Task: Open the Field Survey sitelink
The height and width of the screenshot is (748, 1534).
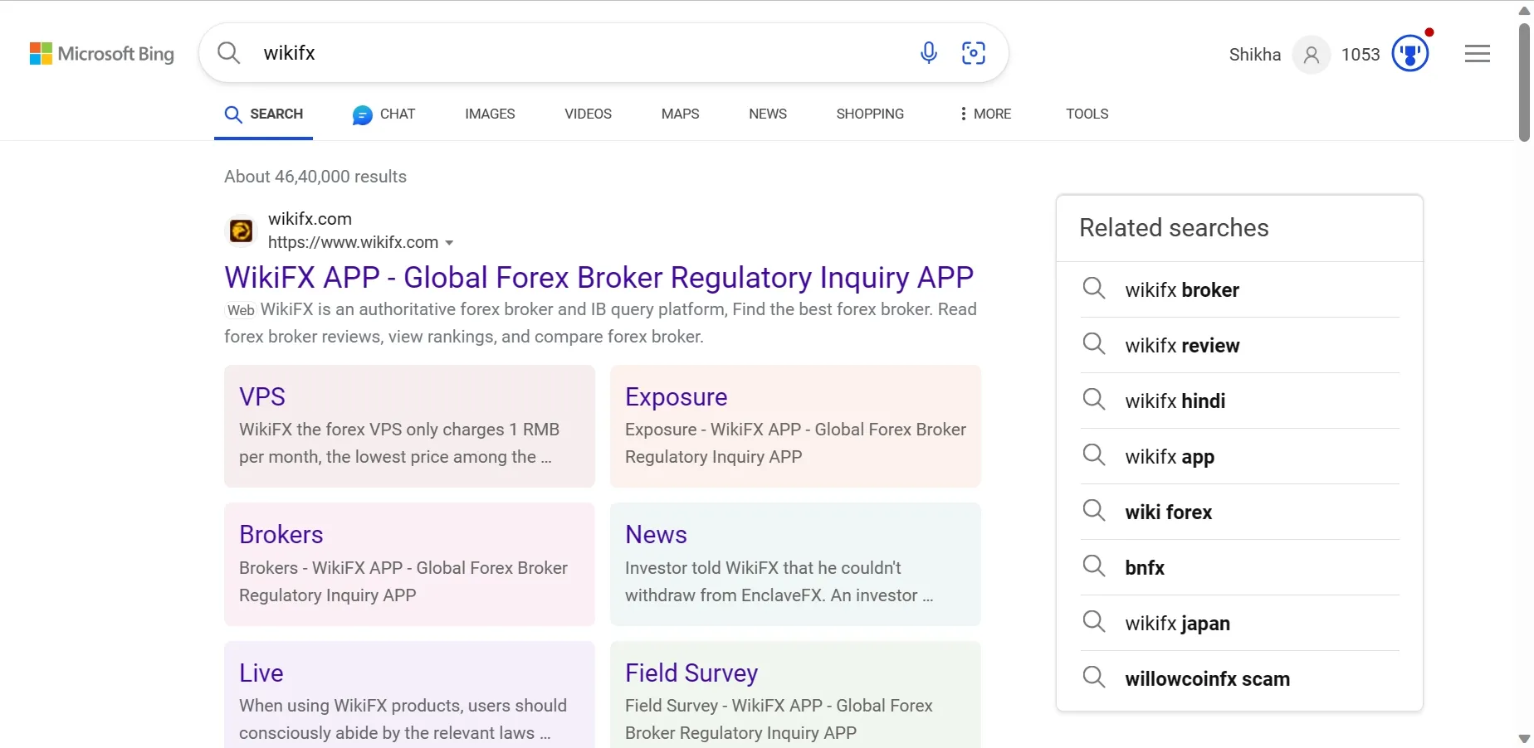Action: point(691,673)
